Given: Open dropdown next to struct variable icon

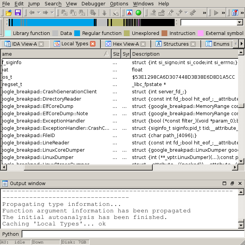Looking at the screenshot, I should 186,13.
